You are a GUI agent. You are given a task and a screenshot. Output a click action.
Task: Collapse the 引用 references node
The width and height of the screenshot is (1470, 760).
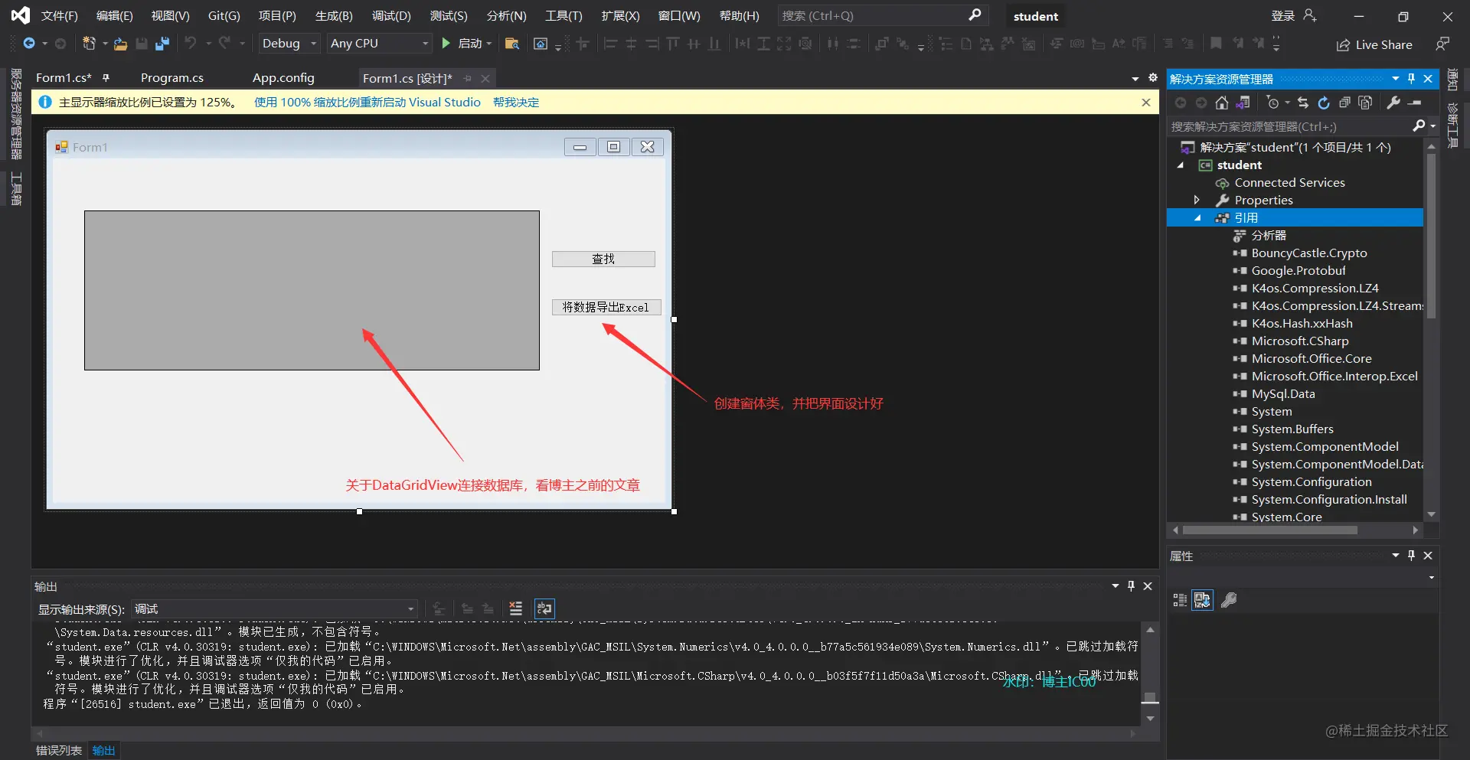[x=1198, y=218]
